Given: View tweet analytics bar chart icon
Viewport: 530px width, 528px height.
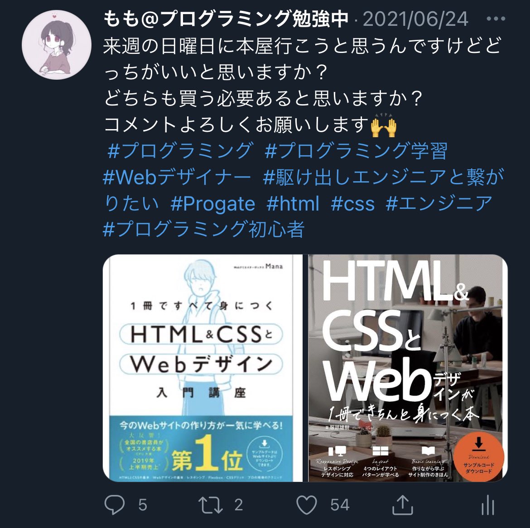Looking at the screenshot, I should point(488,505).
